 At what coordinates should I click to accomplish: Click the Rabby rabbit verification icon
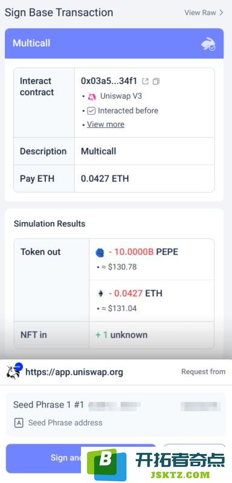[x=208, y=45]
